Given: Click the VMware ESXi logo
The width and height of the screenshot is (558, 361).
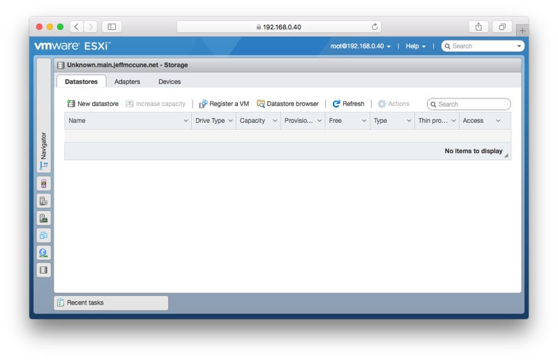Looking at the screenshot, I should (73, 46).
